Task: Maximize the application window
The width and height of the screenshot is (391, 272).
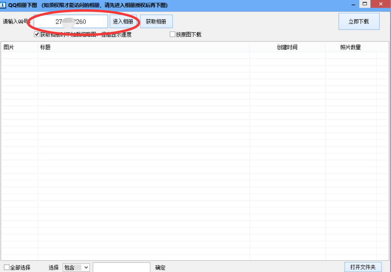Action: tap(365, 4)
